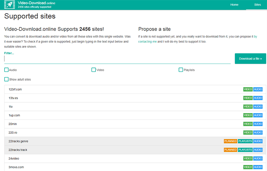Click VIDEO badge on 1up.com row
Image resolution: width=267 pixels, height=171 pixels.
(248, 115)
